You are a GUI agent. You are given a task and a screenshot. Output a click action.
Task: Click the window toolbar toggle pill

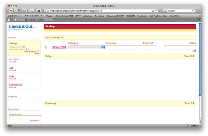point(199,6)
